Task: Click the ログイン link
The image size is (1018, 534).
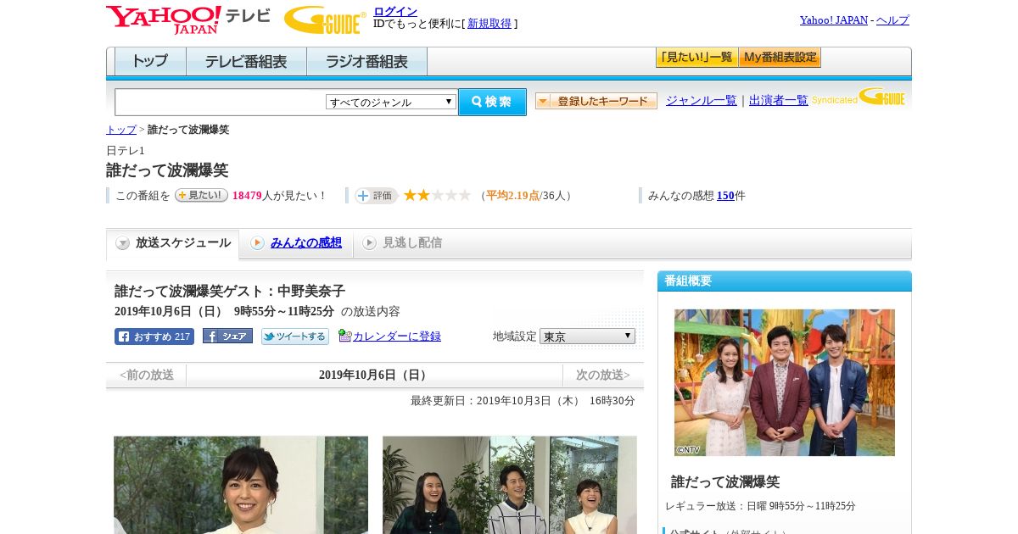Action: click(x=395, y=11)
